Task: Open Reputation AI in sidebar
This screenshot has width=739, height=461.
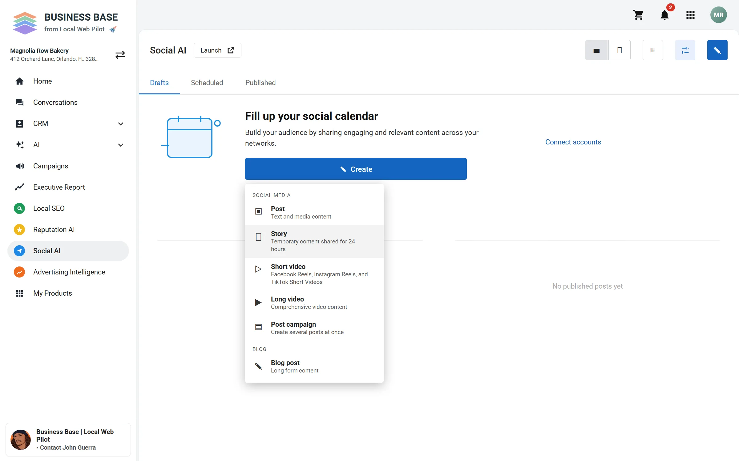Action: click(x=68, y=230)
